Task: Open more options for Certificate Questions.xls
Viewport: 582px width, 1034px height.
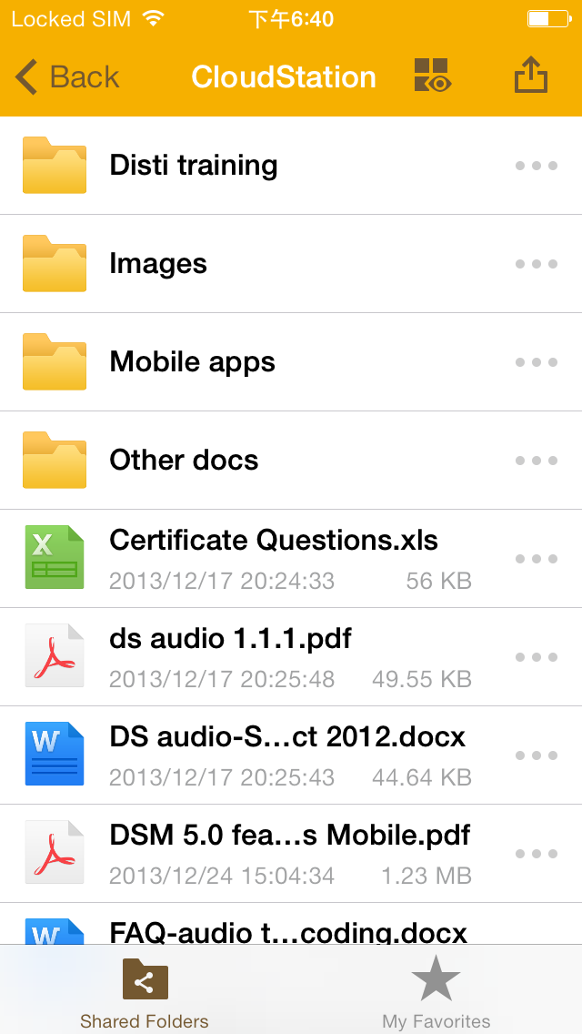Action: tap(537, 559)
